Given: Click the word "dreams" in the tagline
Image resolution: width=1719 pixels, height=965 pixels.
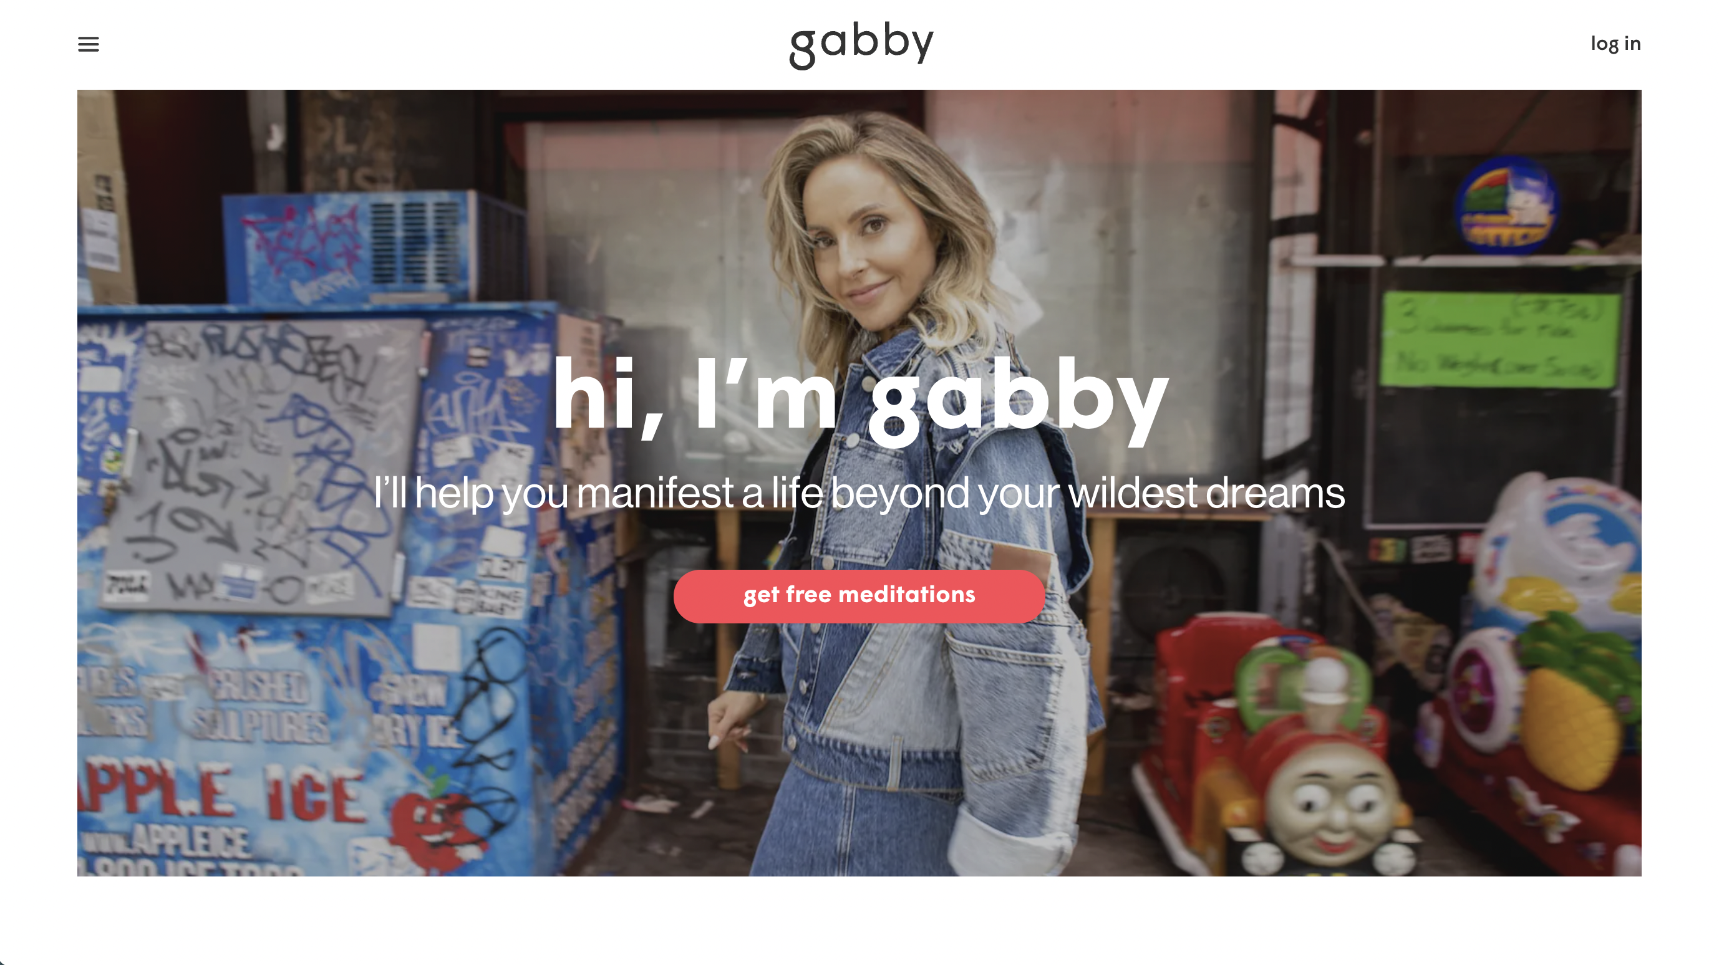Looking at the screenshot, I should [x=1274, y=494].
